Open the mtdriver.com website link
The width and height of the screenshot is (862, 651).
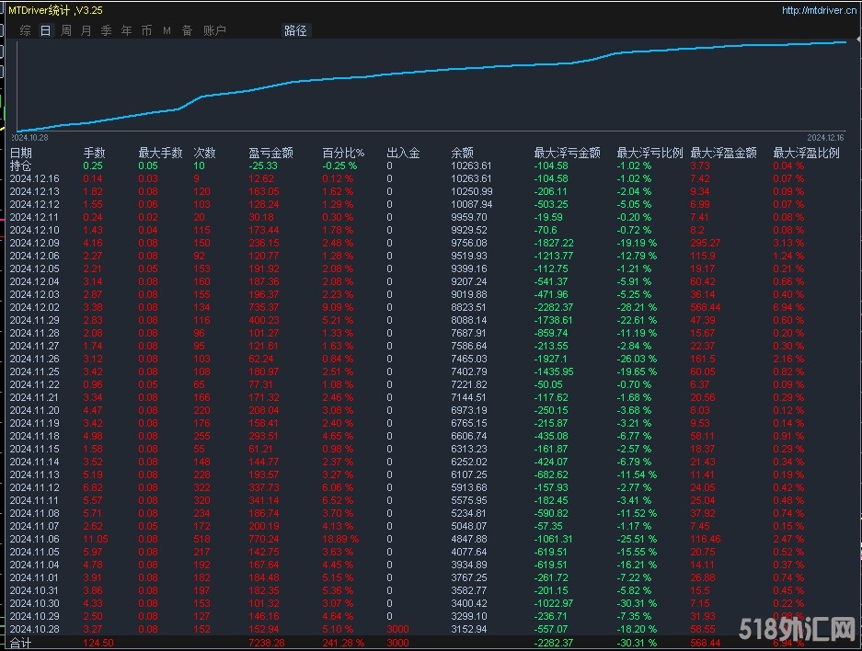coord(815,10)
